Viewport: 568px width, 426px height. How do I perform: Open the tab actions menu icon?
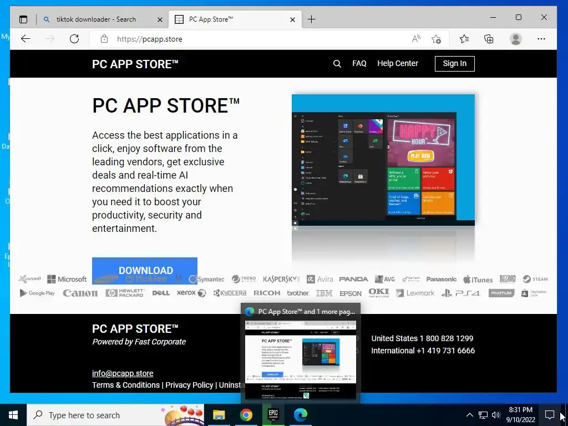pos(23,19)
